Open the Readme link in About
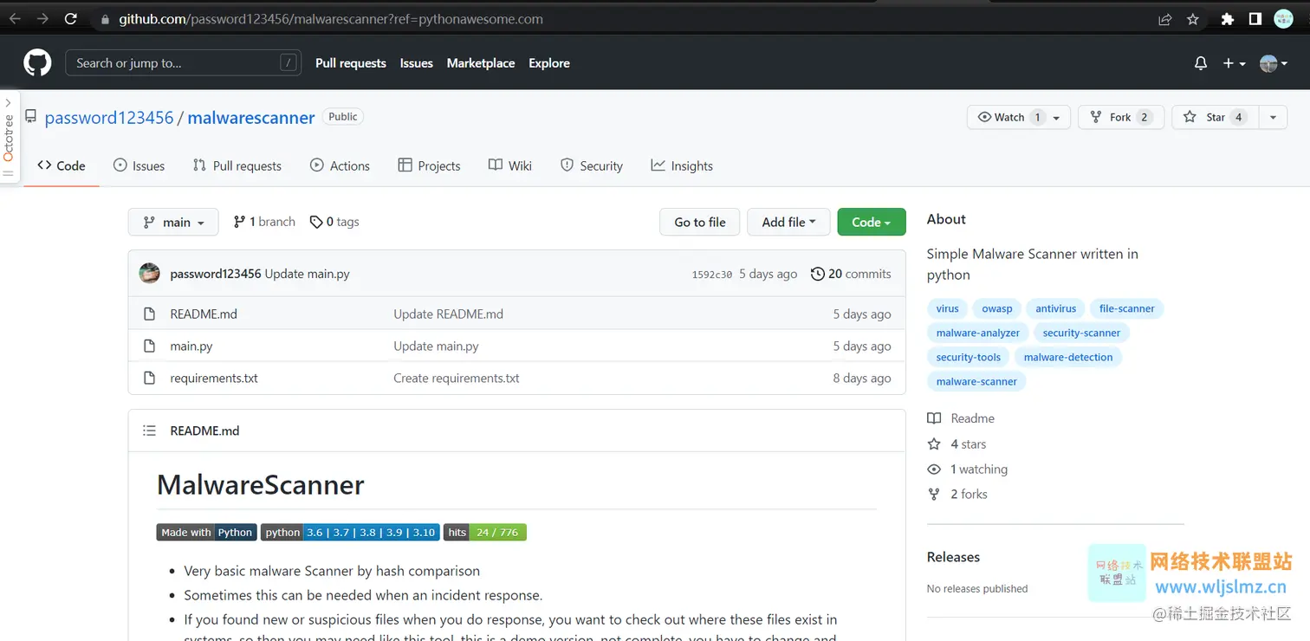 961,418
